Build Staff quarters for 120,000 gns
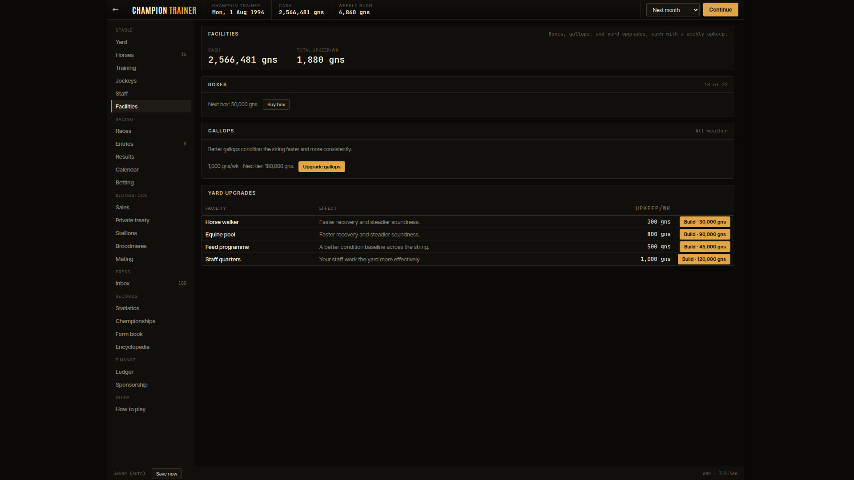 click(x=704, y=259)
